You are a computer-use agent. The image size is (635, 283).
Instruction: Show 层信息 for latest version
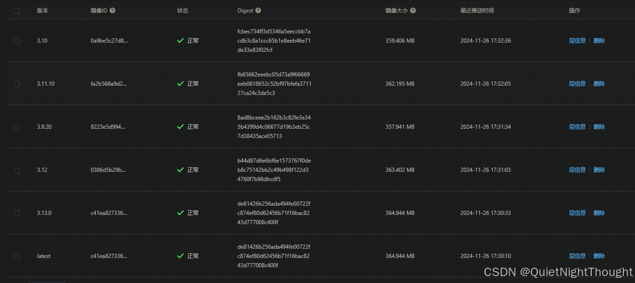(577, 256)
